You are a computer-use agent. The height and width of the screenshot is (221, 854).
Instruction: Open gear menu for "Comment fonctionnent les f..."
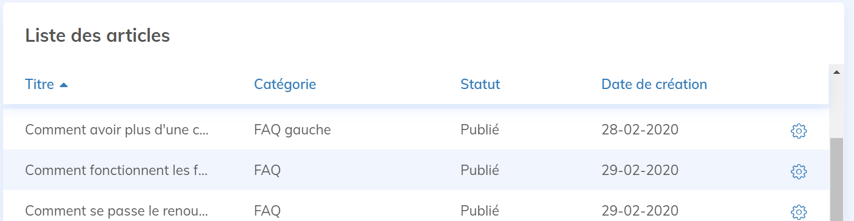click(799, 172)
